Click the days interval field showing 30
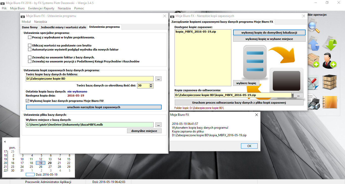This screenshot has width=345, height=184. click(143, 86)
